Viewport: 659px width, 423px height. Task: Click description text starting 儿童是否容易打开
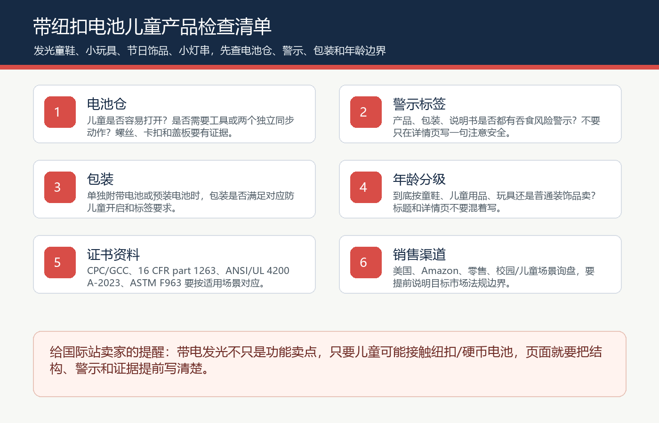coord(191,126)
